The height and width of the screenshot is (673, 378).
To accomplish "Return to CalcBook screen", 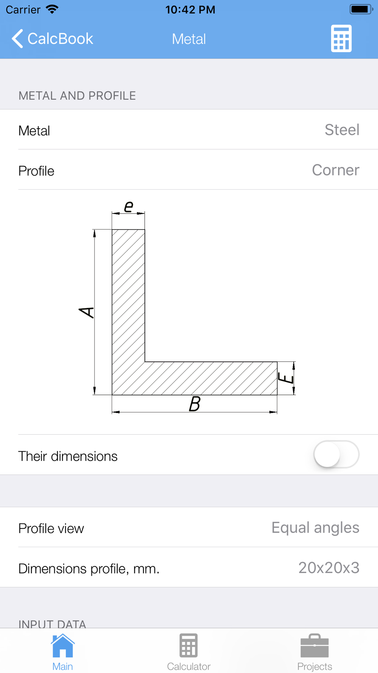I will tap(60, 39).
